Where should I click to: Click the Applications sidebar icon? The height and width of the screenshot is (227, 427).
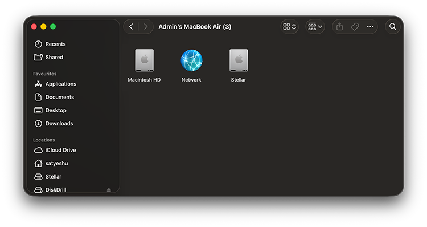38,84
